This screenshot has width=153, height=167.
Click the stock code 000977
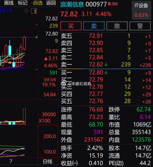click(x=96, y=4)
